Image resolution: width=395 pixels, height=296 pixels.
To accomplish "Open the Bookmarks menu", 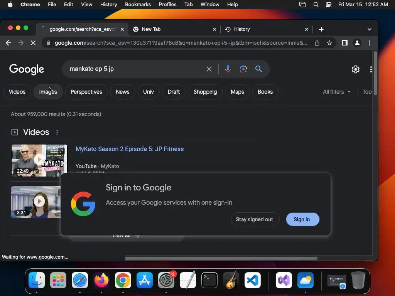I will pos(138,5).
